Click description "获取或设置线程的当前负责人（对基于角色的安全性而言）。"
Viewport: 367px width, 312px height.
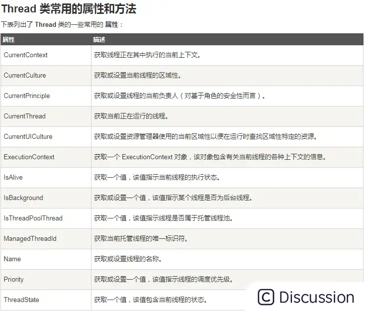coord(180,96)
